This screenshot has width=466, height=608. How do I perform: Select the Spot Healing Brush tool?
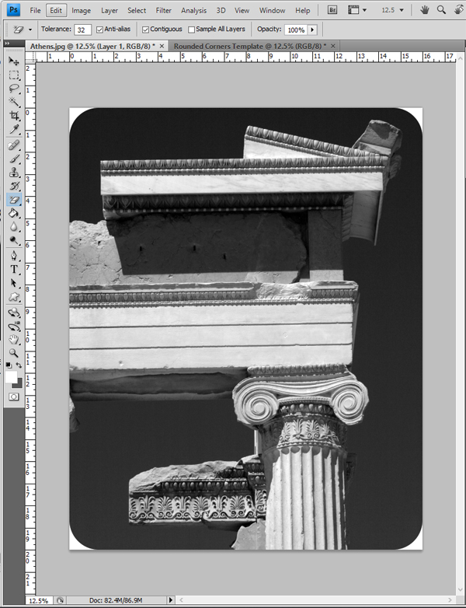pos(14,145)
